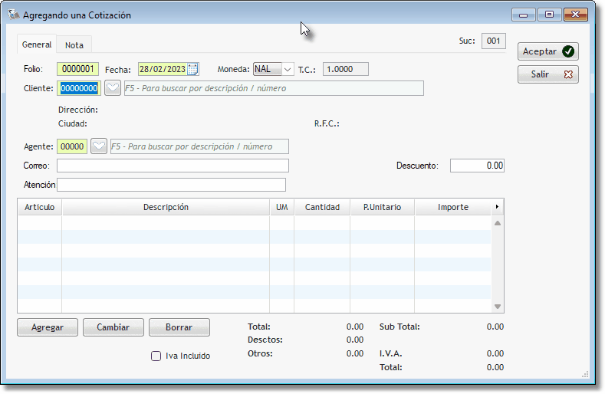Click the grid scrollbar up arrow
Viewport: 605px width, 394px height.
click(x=498, y=223)
